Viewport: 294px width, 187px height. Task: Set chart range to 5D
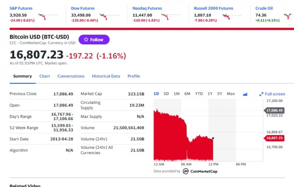(x=166, y=93)
